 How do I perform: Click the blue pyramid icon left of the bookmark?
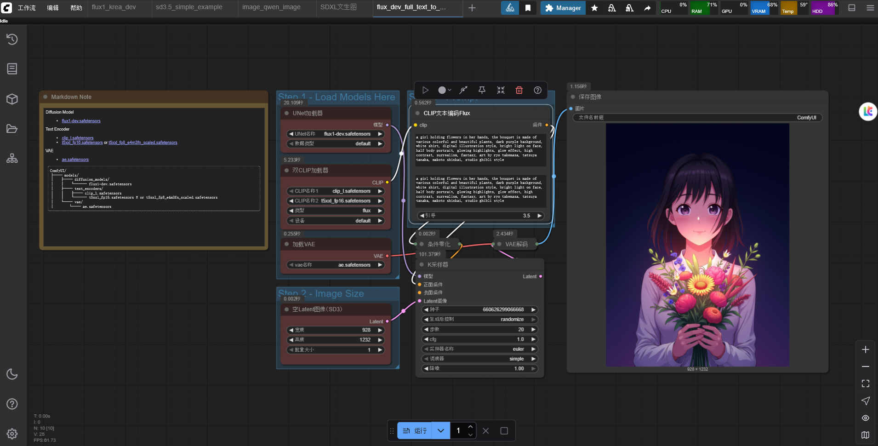(x=510, y=8)
